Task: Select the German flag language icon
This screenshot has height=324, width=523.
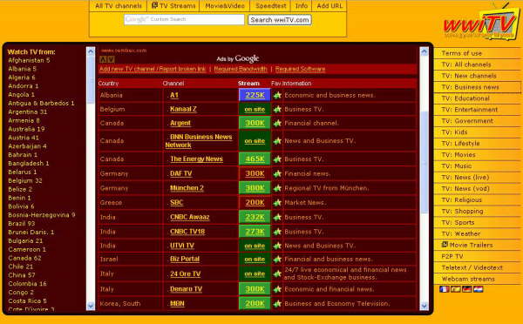Action: (467, 289)
